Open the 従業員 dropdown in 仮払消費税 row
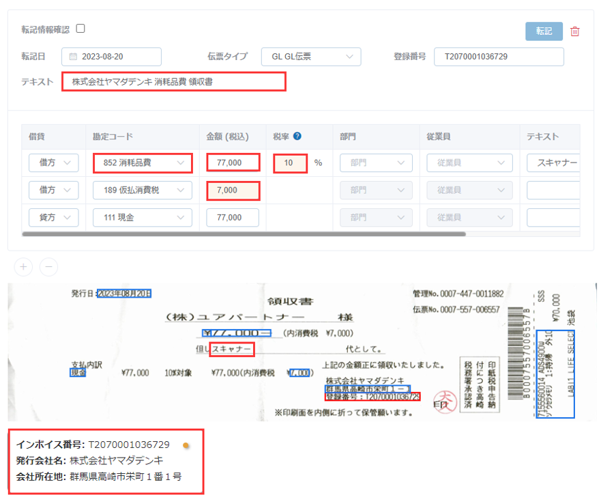Image resolution: width=601 pixels, height=504 pixels. point(469,190)
